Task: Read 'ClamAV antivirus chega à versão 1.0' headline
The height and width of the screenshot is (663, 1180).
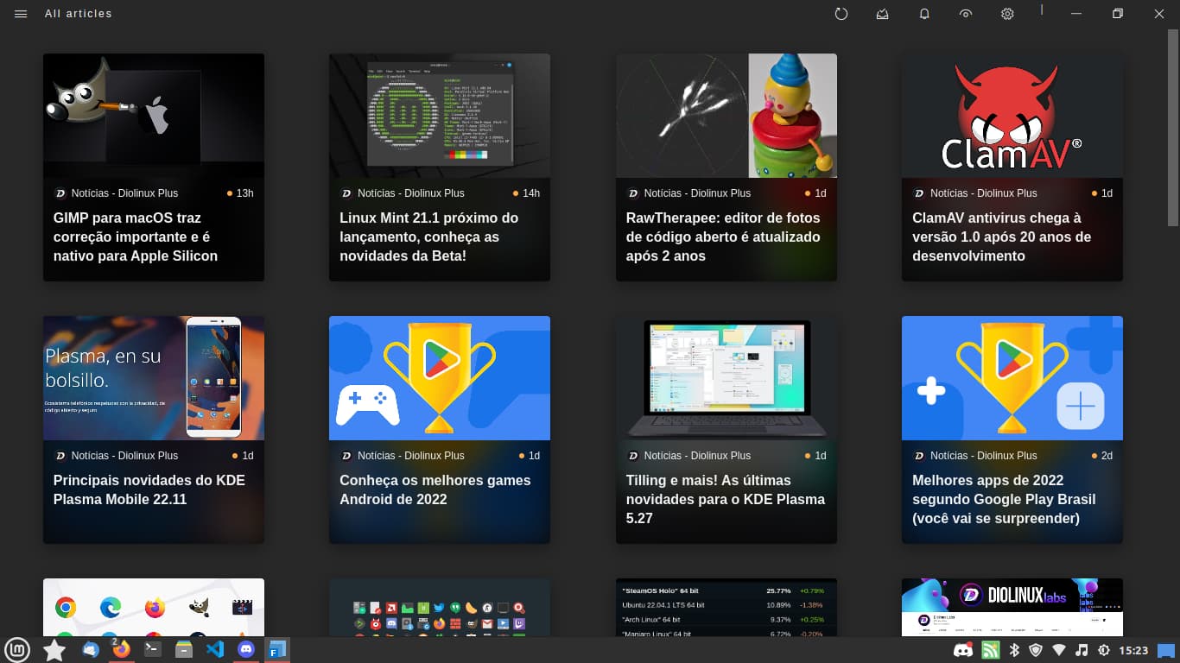Action: point(1001,237)
